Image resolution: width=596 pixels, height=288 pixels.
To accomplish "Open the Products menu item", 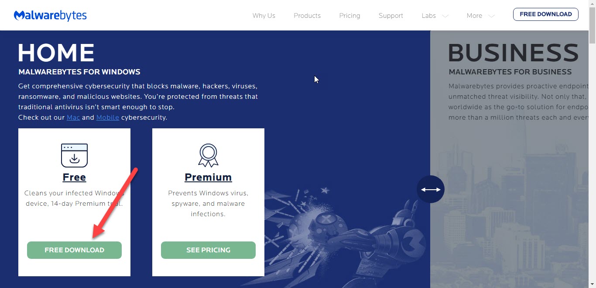I will (307, 16).
